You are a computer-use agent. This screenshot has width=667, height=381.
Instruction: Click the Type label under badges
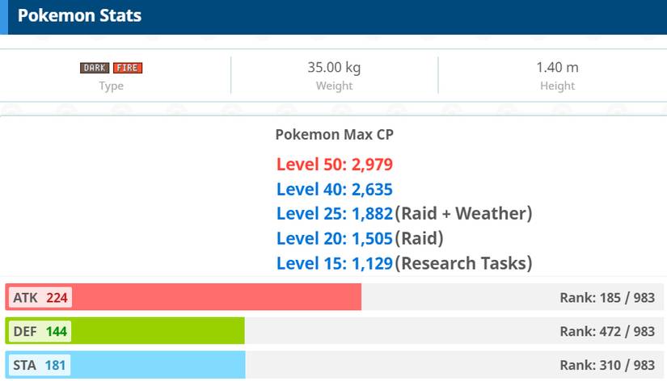coord(112,86)
